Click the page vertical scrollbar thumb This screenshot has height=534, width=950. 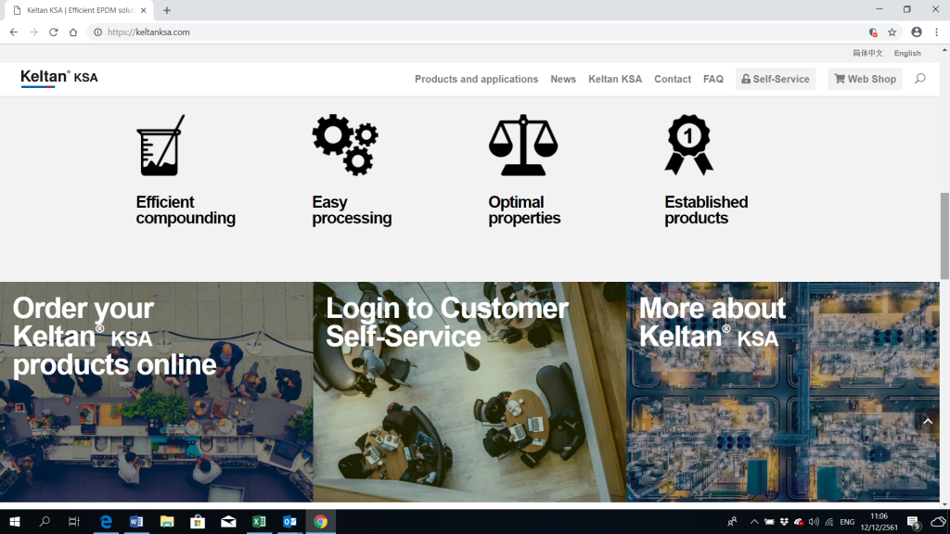pyautogui.click(x=944, y=235)
